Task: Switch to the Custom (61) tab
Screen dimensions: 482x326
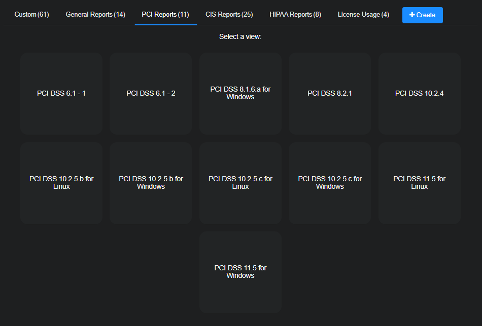Action: (31, 15)
